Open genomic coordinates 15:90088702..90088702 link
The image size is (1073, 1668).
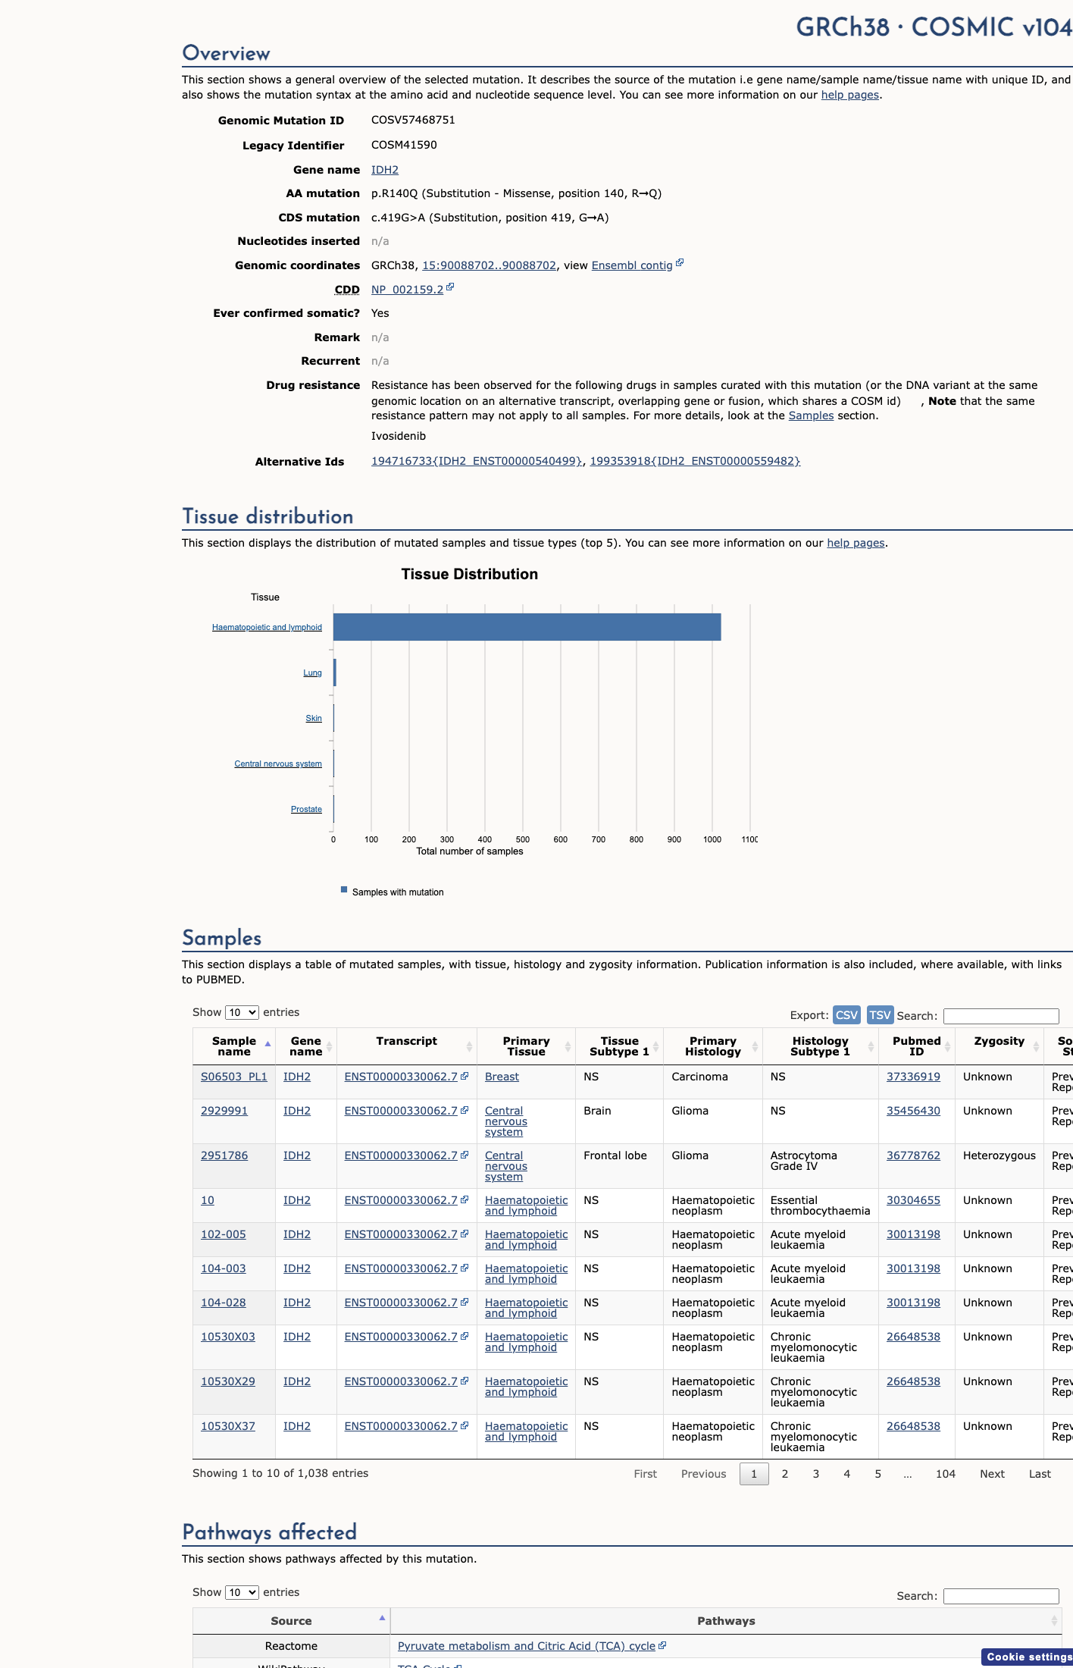489,265
